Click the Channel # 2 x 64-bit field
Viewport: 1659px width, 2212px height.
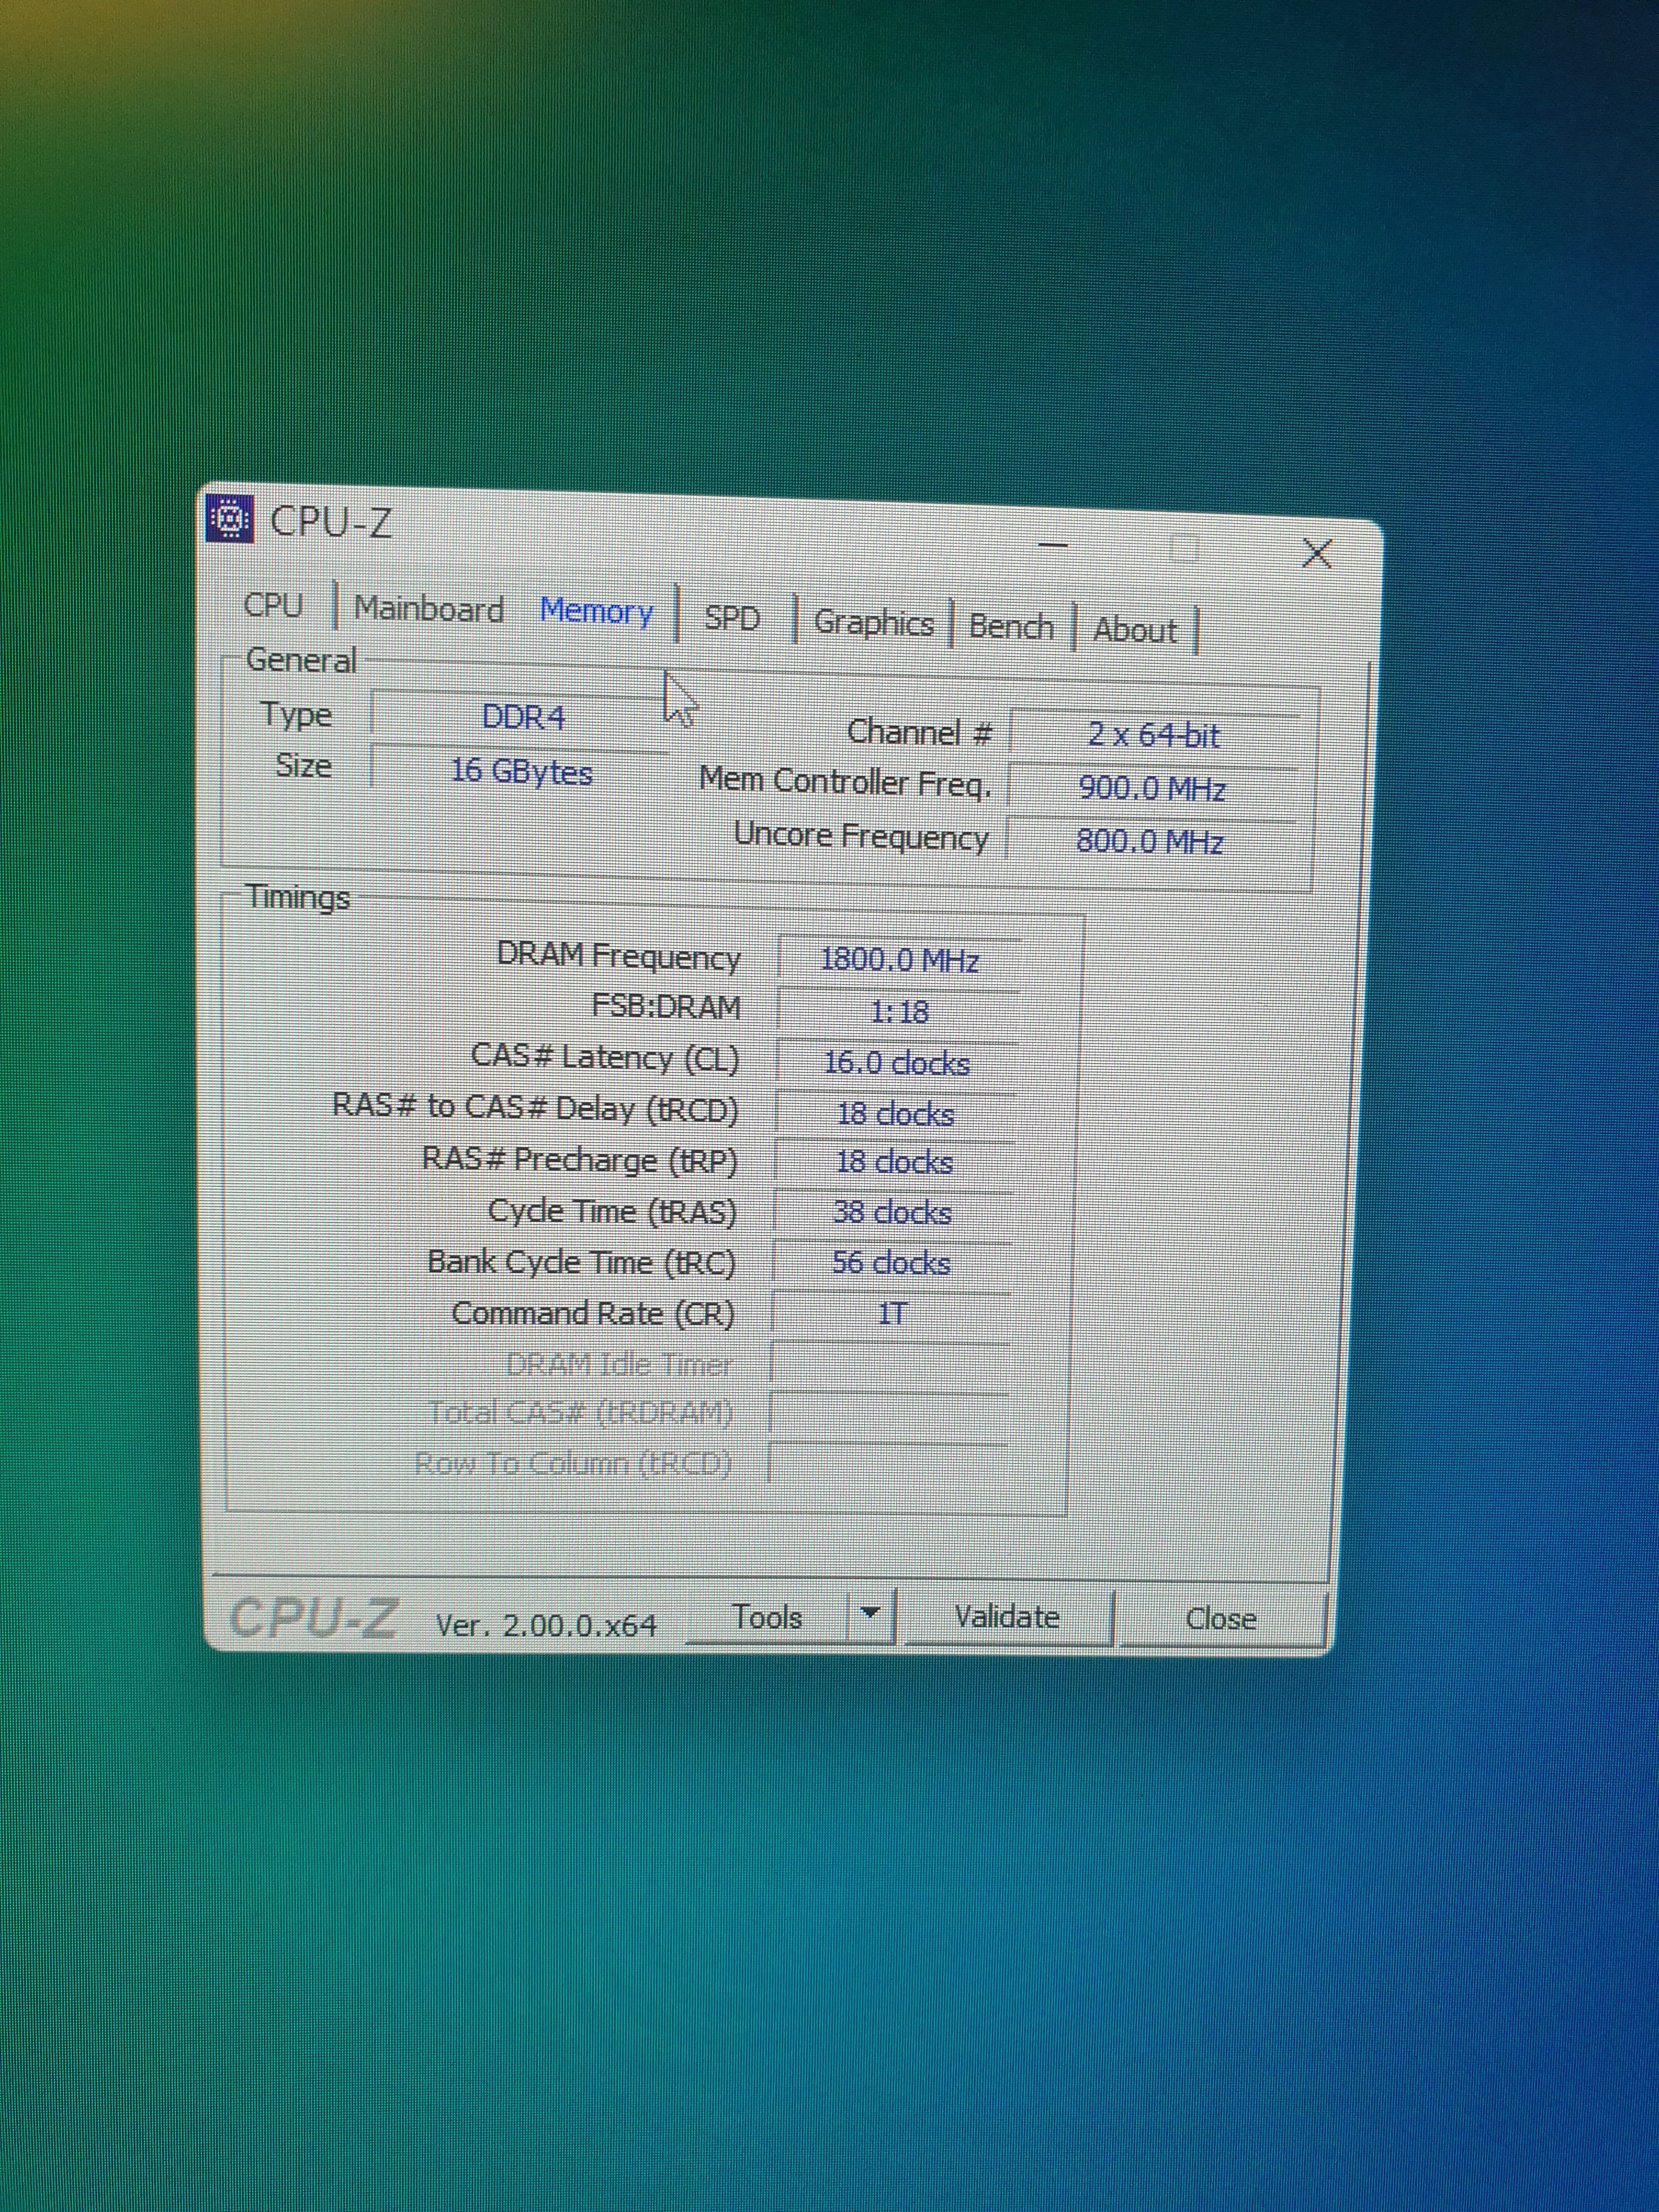[1153, 736]
